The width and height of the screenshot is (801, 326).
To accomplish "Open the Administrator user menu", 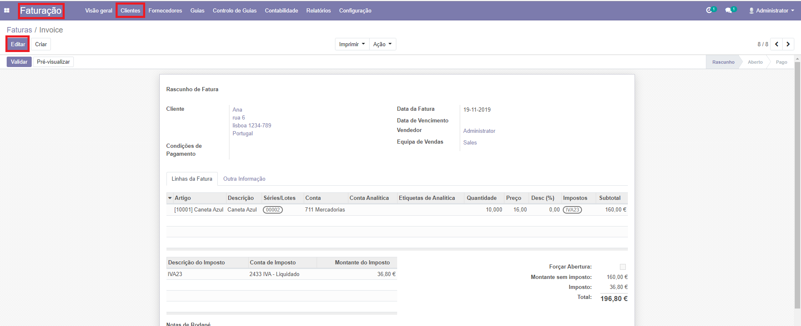I will click(771, 10).
